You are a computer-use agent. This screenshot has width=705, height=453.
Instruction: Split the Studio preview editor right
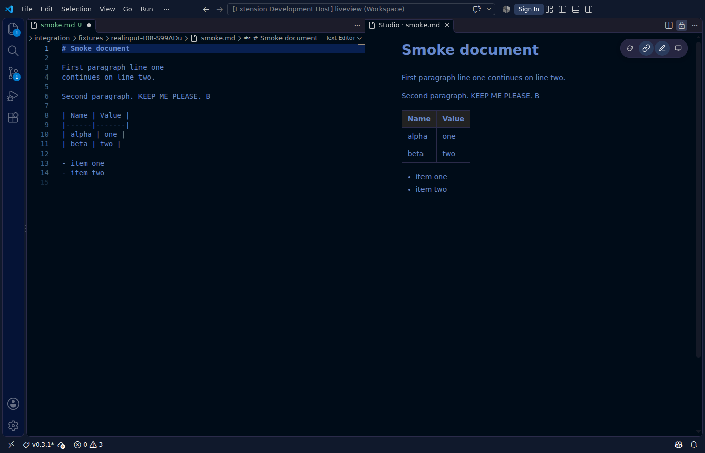tap(669, 25)
